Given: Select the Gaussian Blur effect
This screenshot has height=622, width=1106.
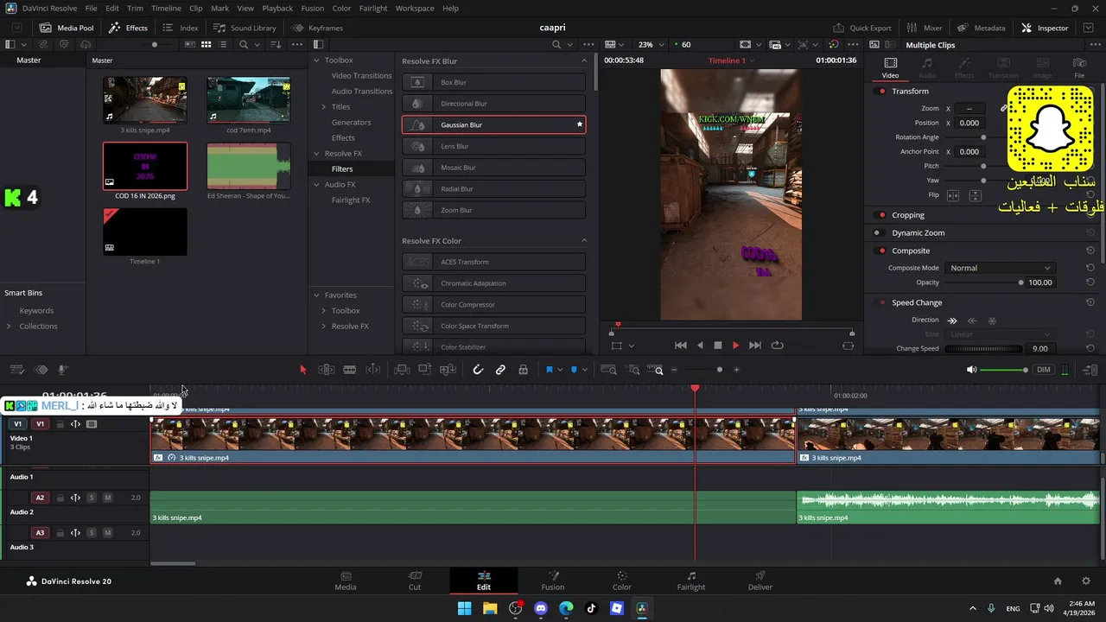Looking at the screenshot, I should (x=493, y=124).
